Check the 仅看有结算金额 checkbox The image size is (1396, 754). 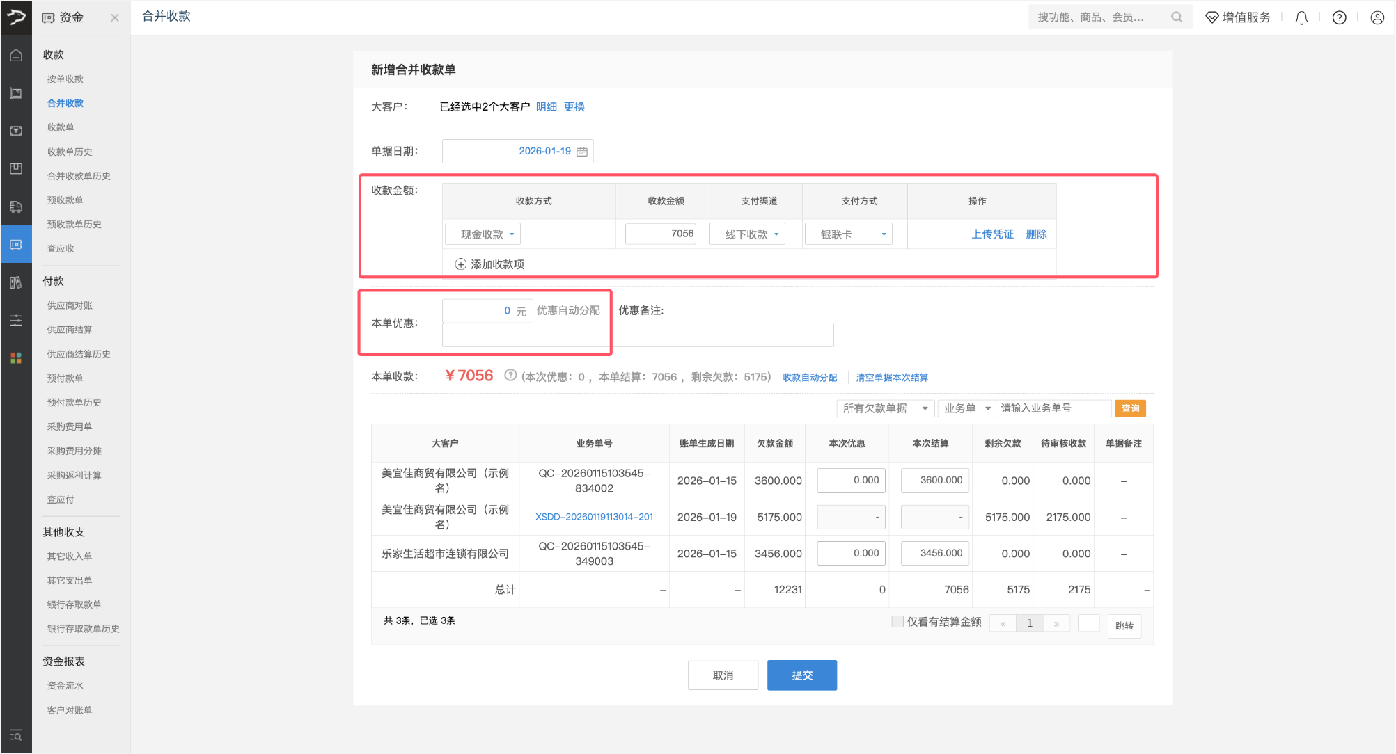pyautogui.click(x=897, y=622)
